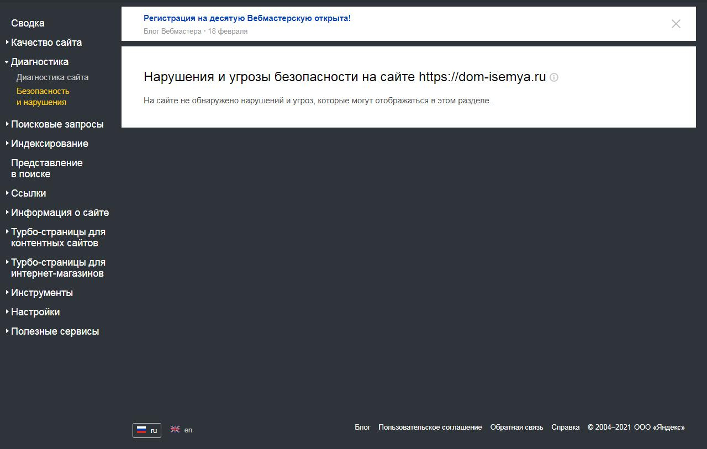Open Полезные сервисы menu item
This screenshot has width=707, height=449.
click(55, 331)
